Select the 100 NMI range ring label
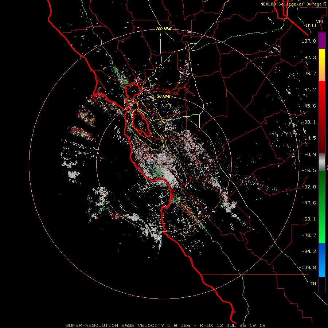The image size is (328, 328). [x=164, y=29]
